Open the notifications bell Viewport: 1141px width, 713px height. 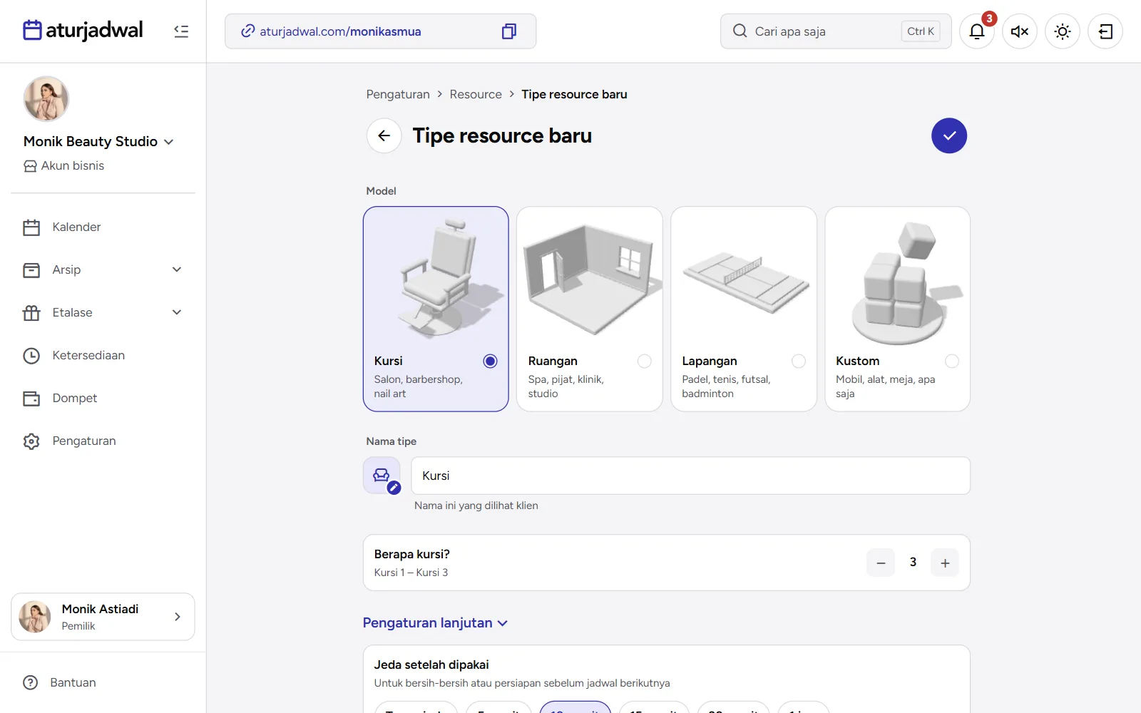977,31
